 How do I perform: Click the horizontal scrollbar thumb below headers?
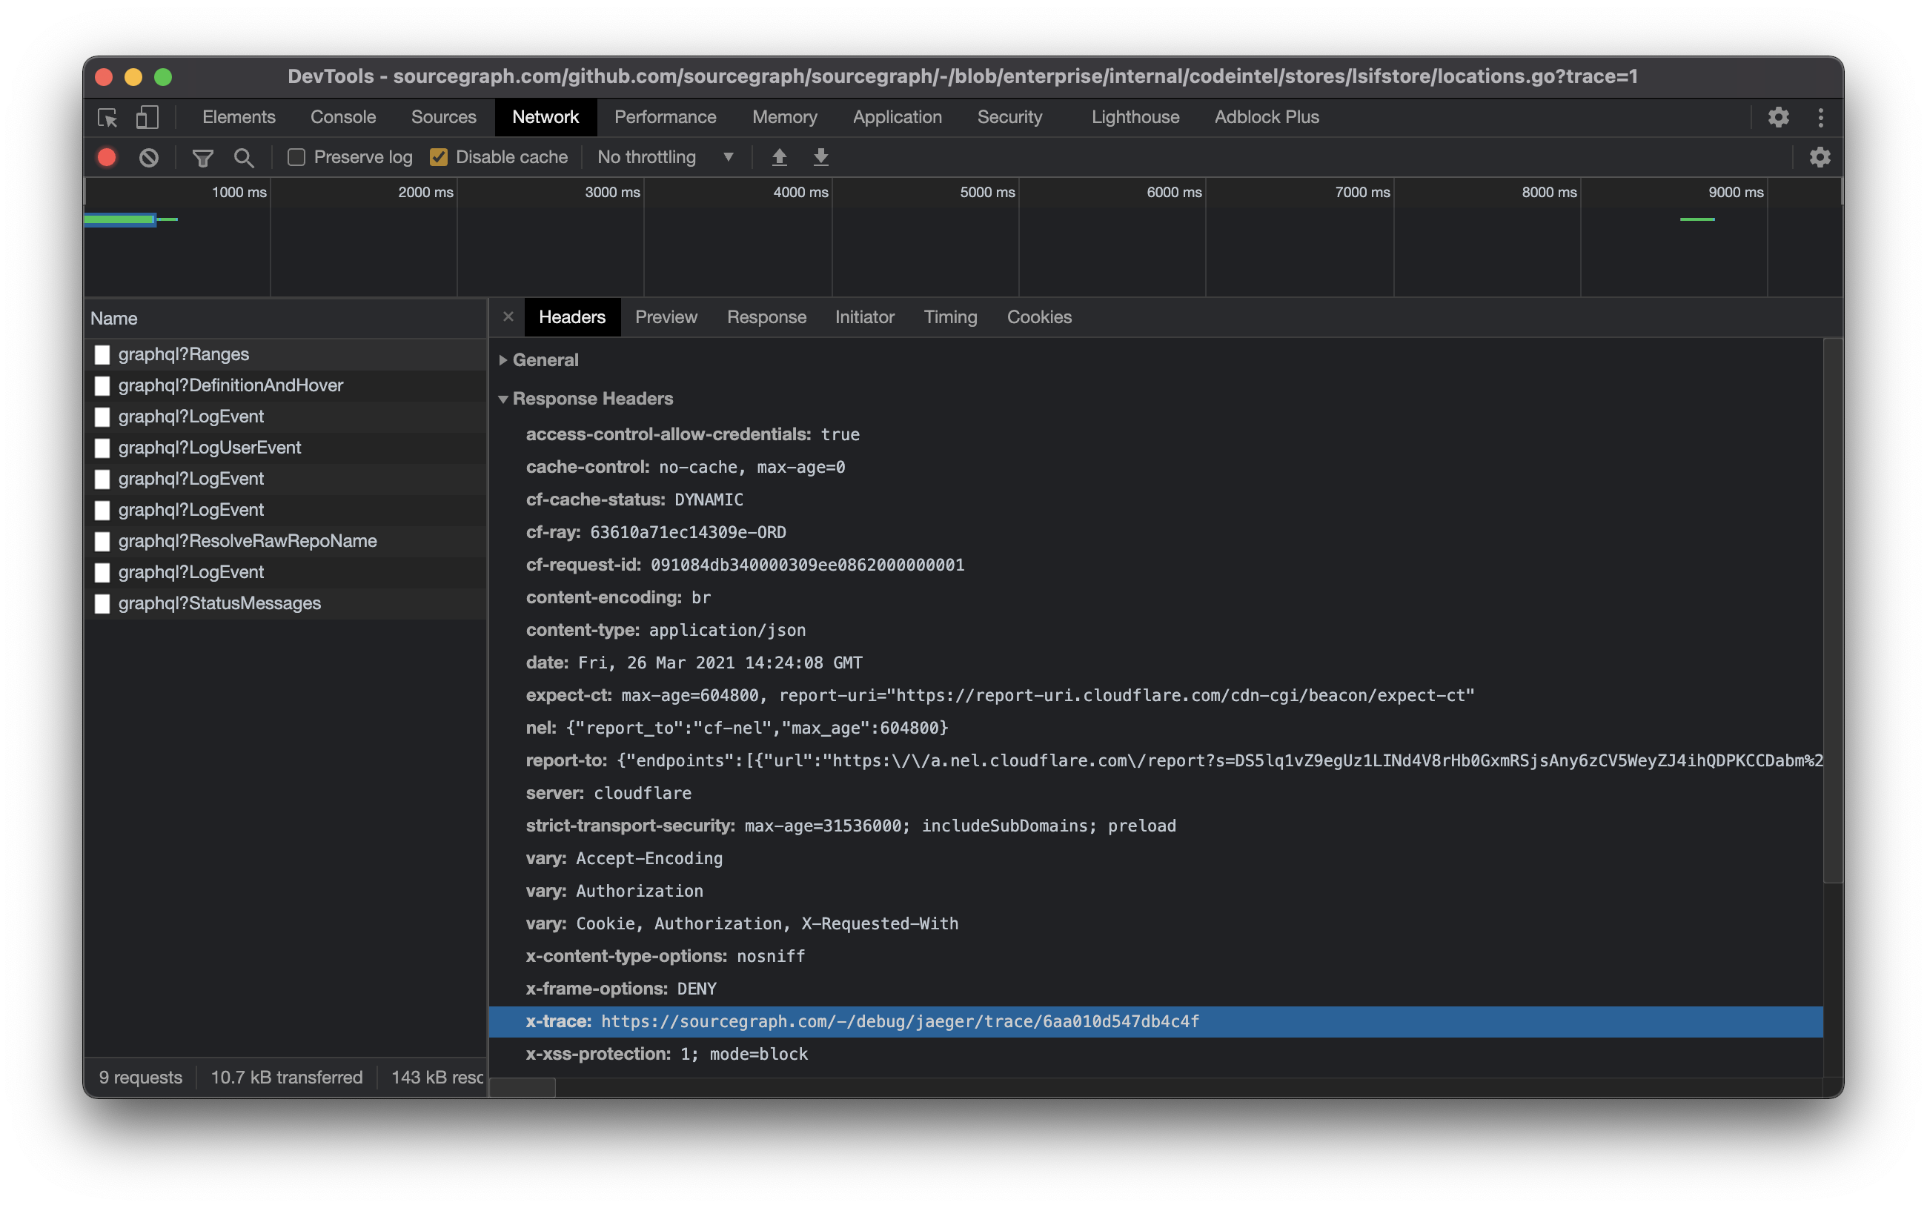coord(523,1087)
